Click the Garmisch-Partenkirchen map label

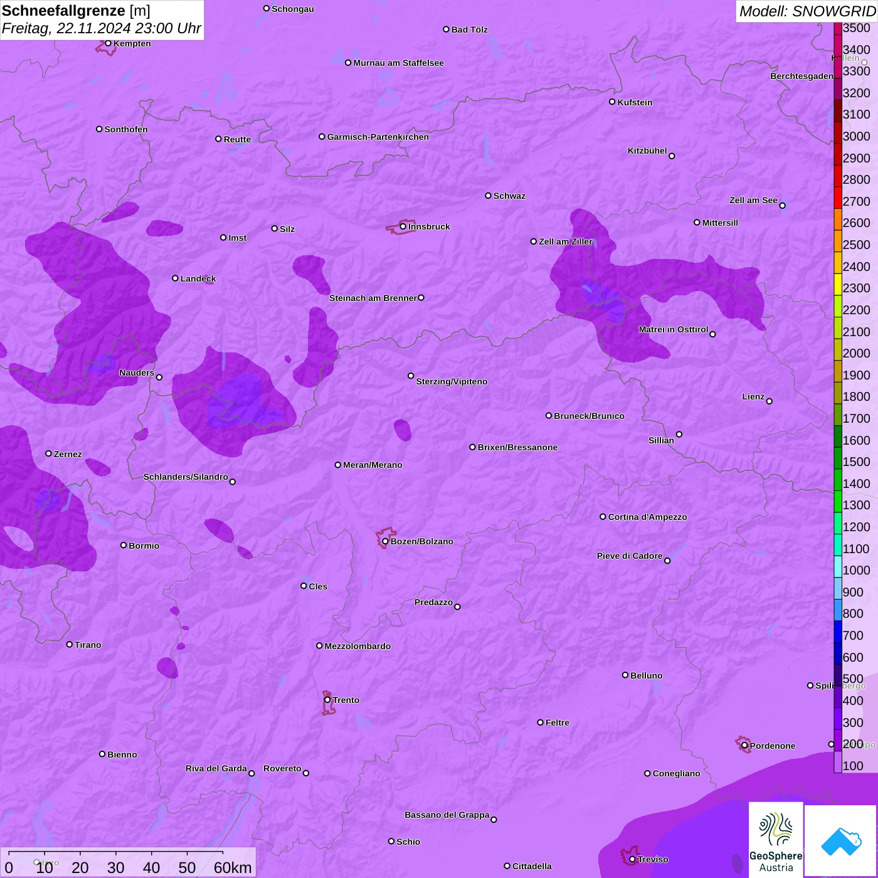tap(378, 137)
